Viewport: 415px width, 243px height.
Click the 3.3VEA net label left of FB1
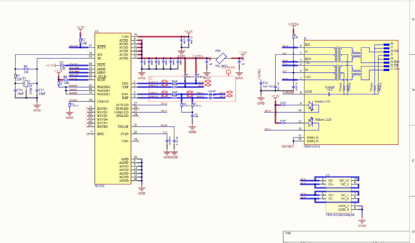pyautogui.click(x=197, y=56)
